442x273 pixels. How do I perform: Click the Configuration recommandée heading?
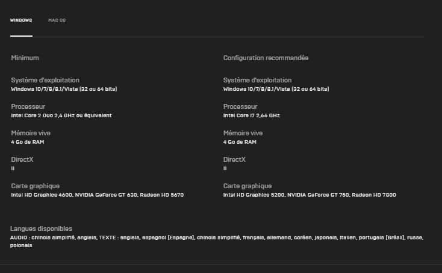coord(266,58)
